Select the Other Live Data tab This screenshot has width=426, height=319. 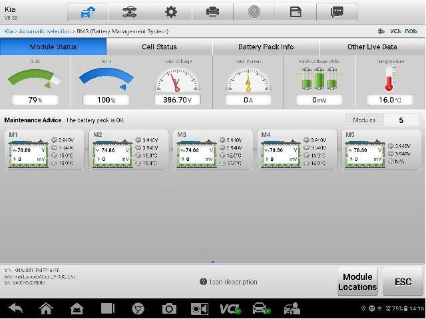(x=372, y=47)
